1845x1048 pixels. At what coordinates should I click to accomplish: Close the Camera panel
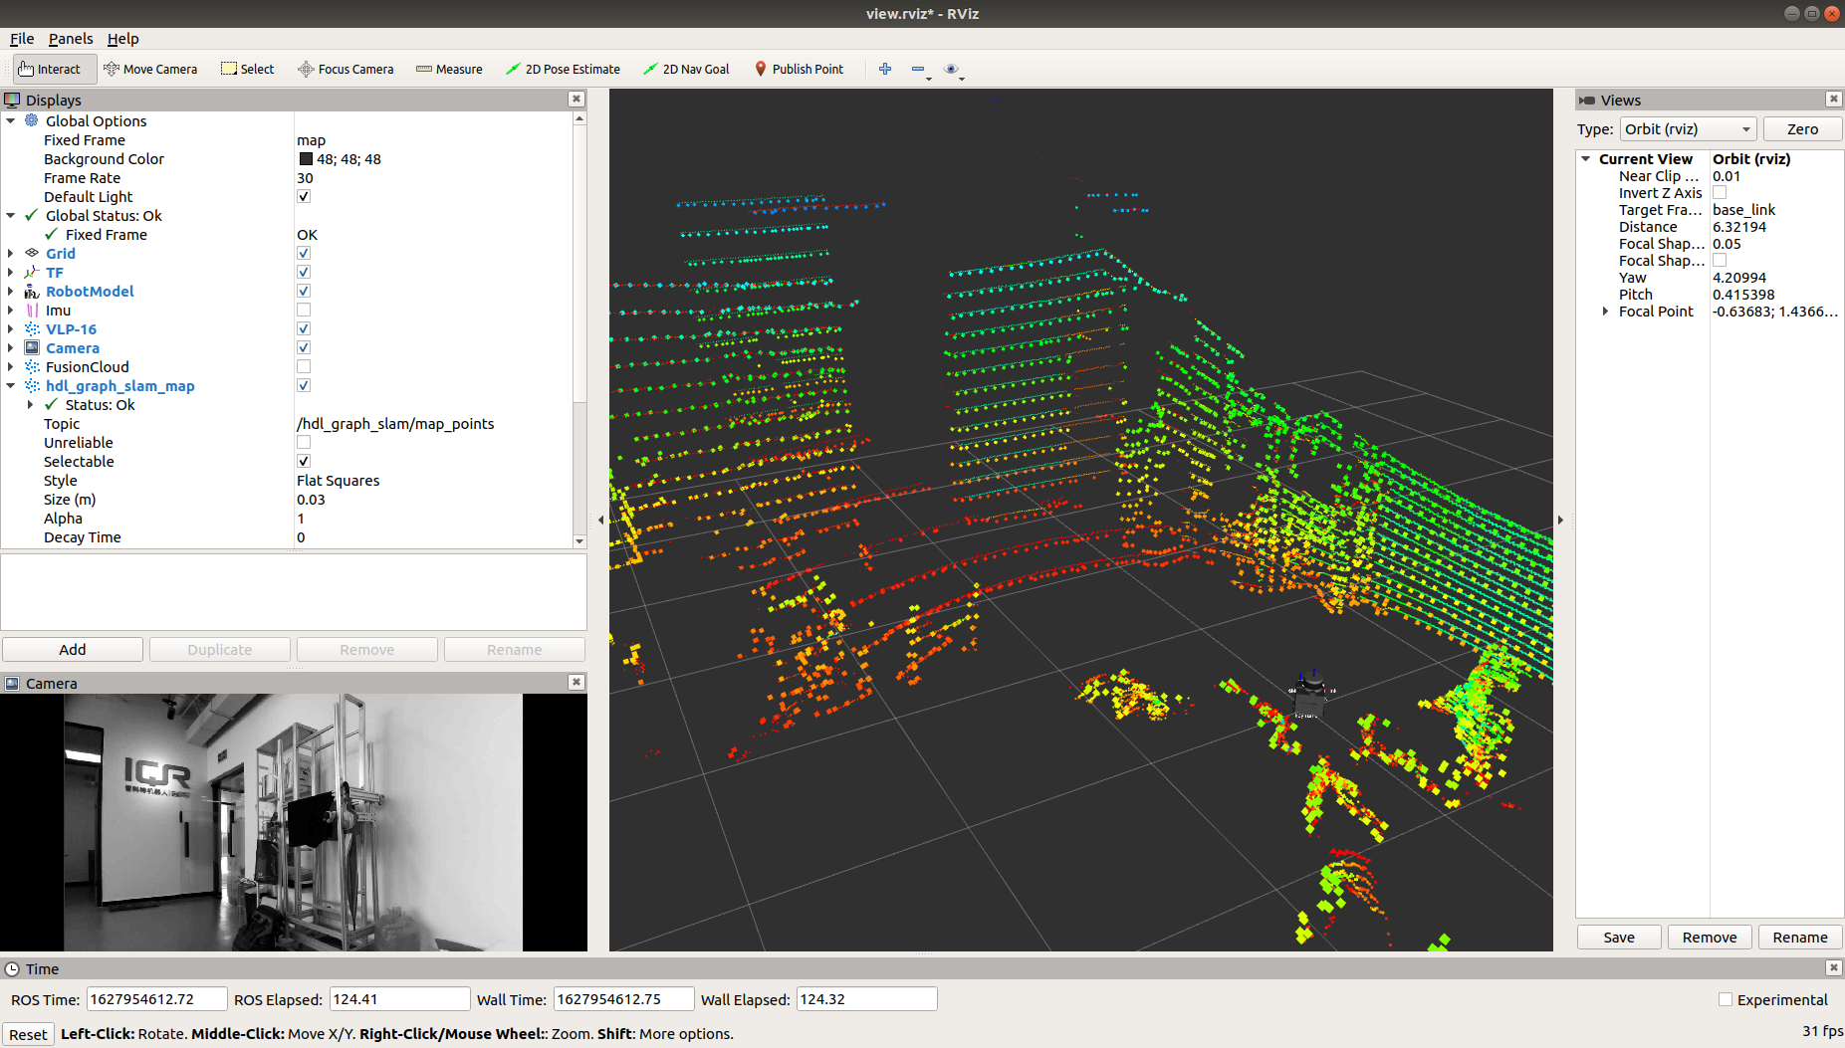(576, 682)
